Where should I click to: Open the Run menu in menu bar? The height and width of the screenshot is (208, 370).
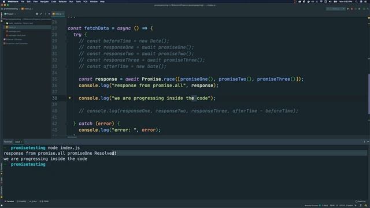click(x=71, y=2)
